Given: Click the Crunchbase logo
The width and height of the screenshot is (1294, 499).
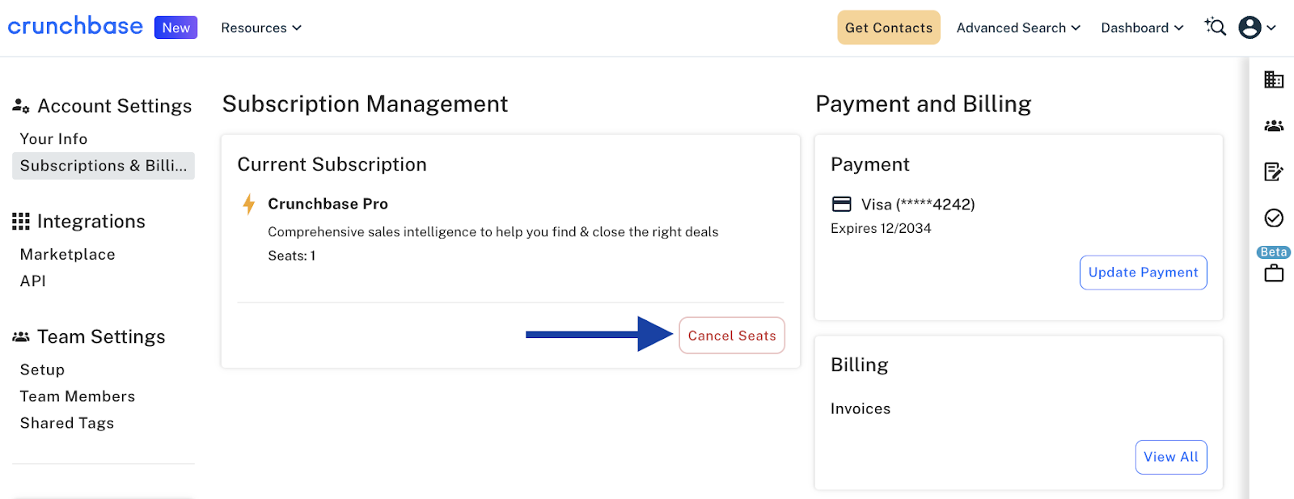Looking at the screenshot, I should (x=75, y=27).
